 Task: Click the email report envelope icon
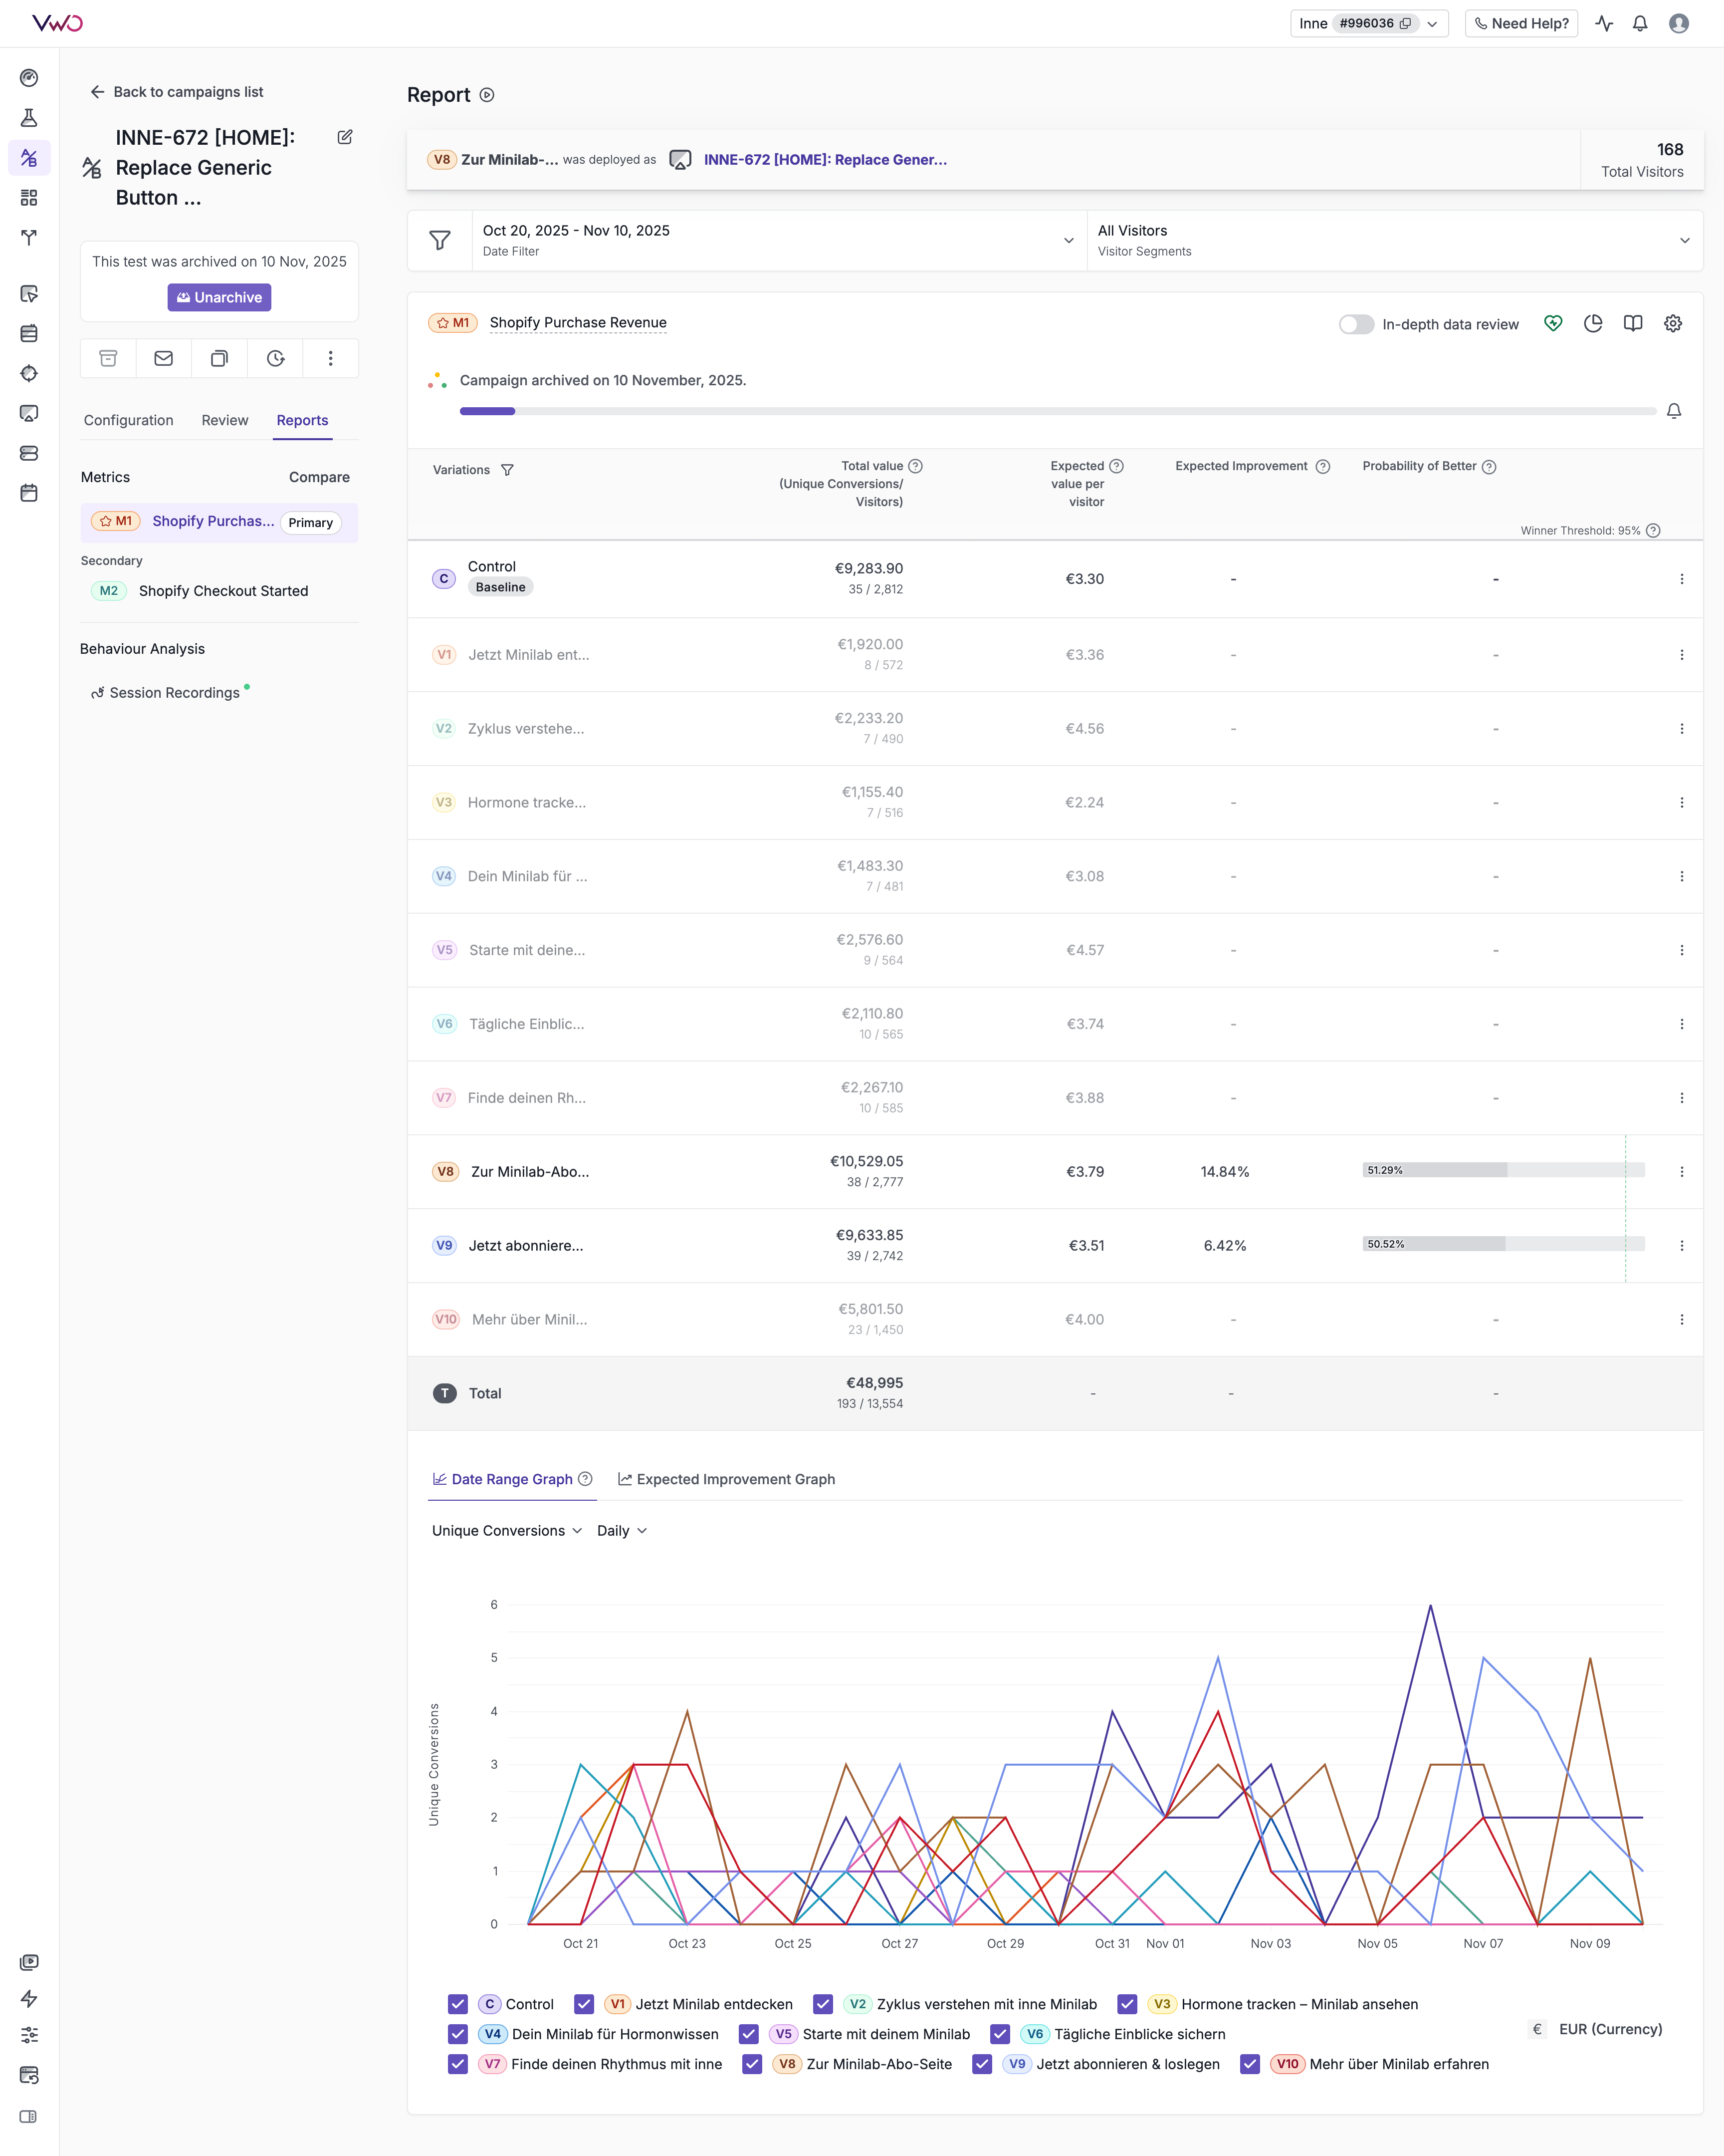coord(164,358)
